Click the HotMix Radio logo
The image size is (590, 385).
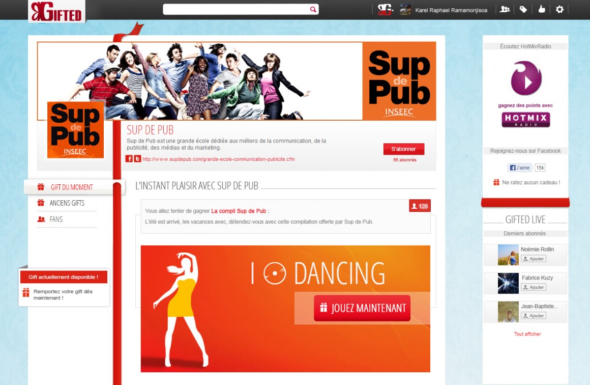click(525, 119)
